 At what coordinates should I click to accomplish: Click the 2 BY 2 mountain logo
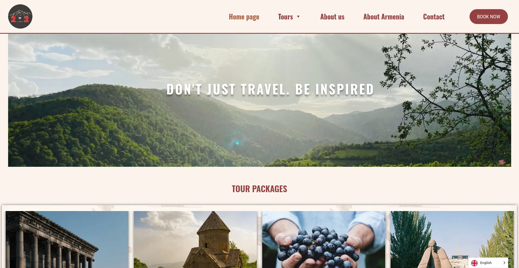click(x=20, y=16)
